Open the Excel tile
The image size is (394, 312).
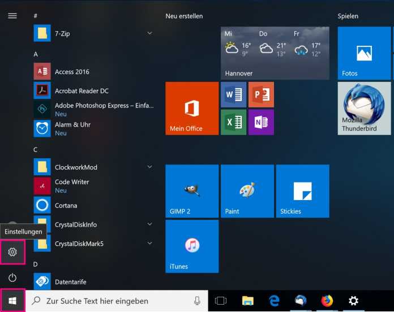coord(233,123)
